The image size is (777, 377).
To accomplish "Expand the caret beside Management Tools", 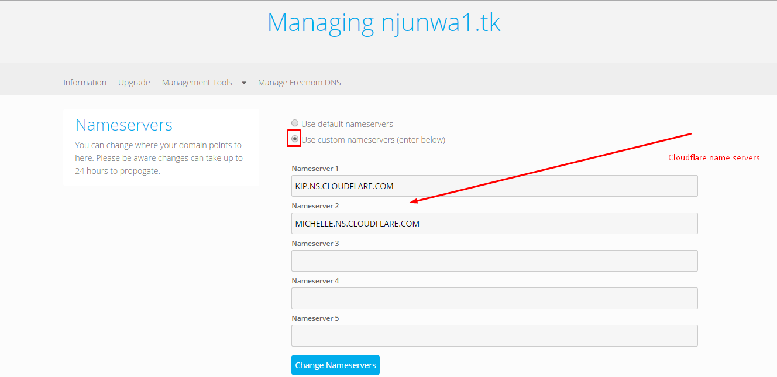I will click(244, 83).
